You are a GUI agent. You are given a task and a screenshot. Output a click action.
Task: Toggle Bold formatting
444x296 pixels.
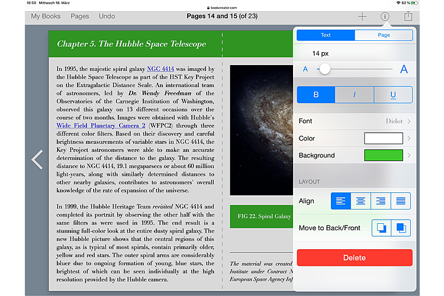coord(316,95)
